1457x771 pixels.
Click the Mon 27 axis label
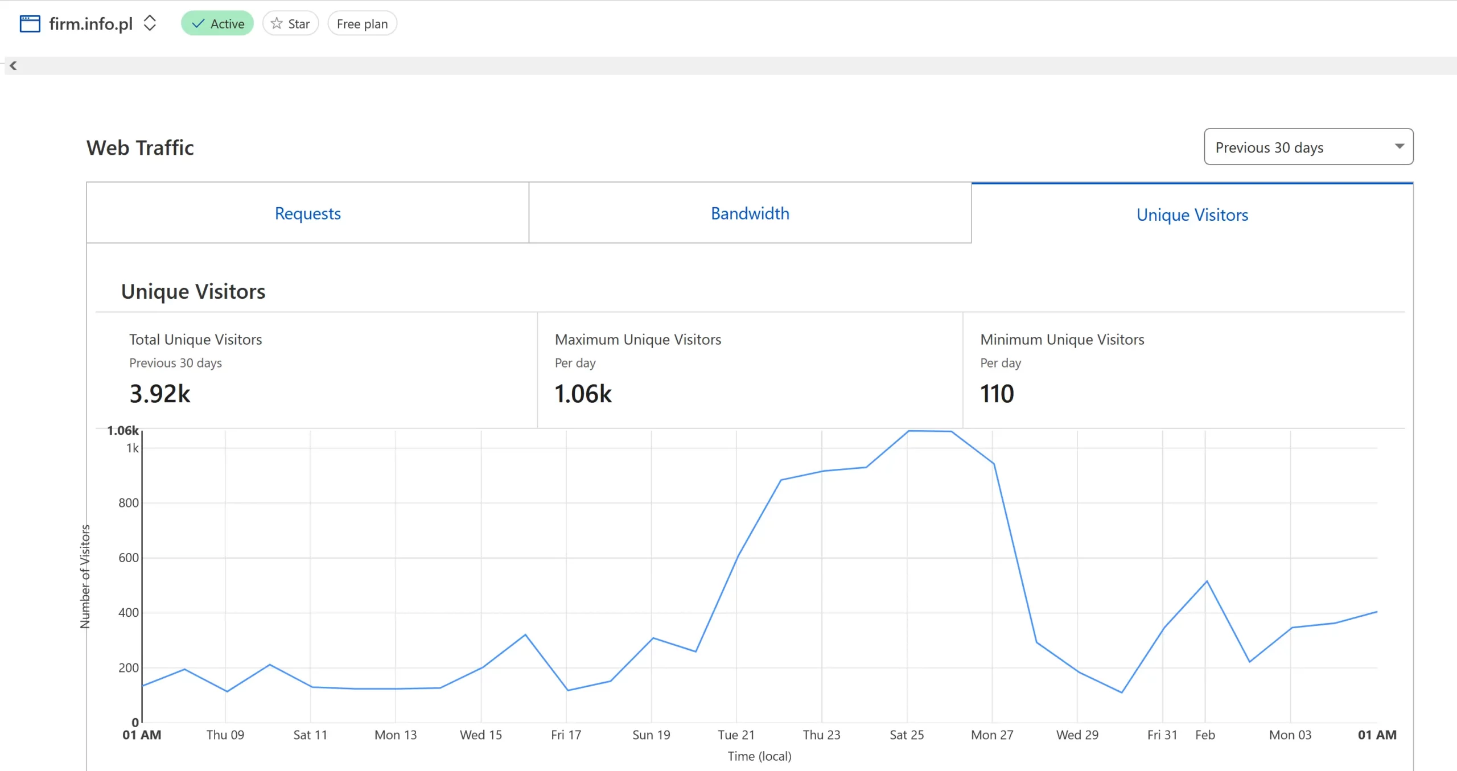(991, 735)
